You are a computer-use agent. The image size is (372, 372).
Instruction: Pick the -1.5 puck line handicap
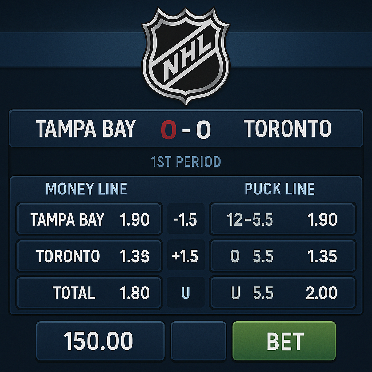click(x=186, y=219)
